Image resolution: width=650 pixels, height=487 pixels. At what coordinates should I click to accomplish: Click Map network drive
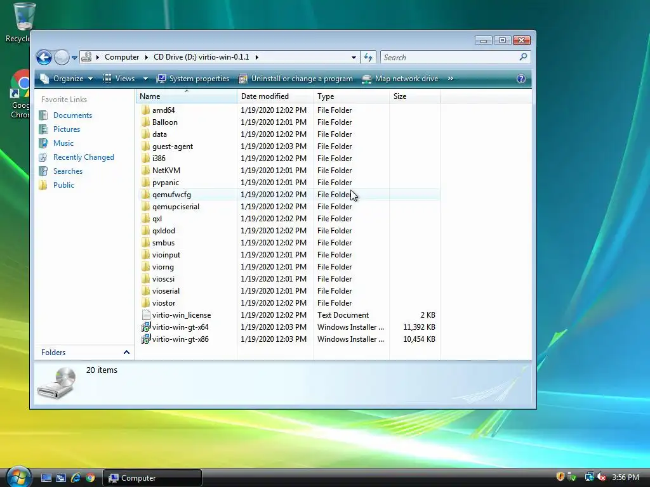pos(400,79)
